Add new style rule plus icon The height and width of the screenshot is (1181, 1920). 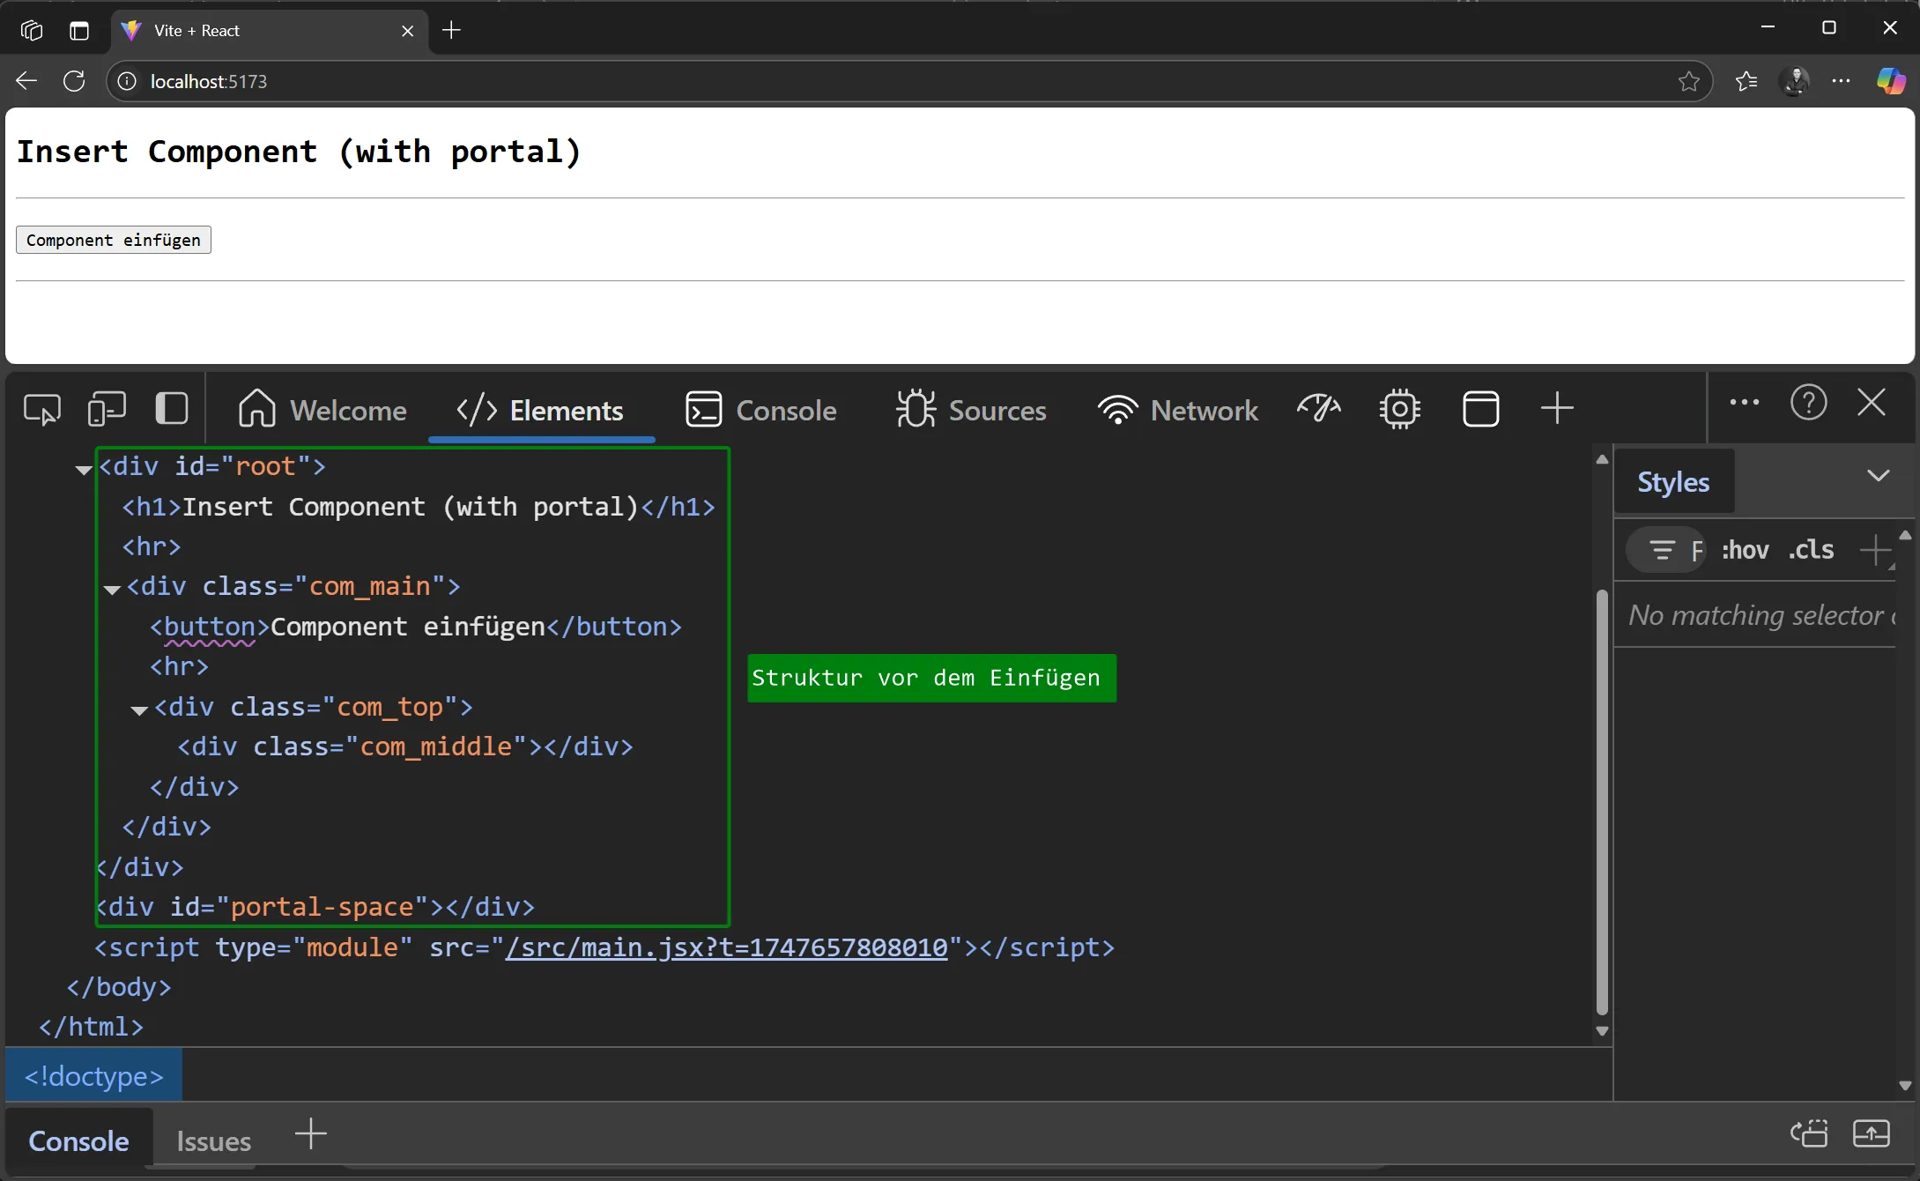tap(1876, 551)
